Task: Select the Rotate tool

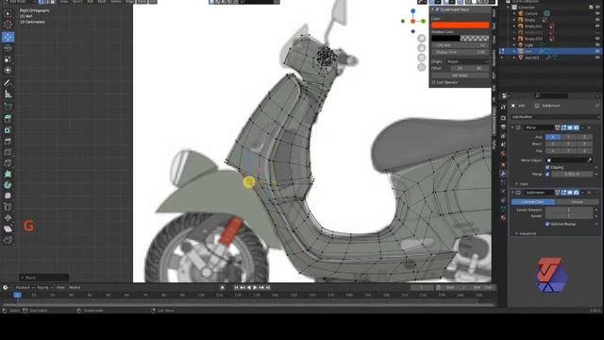Action: 8,48
